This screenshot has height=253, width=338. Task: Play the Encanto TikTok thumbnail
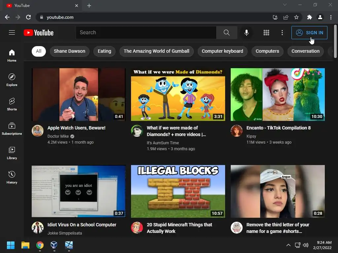(x=278, y=95)
